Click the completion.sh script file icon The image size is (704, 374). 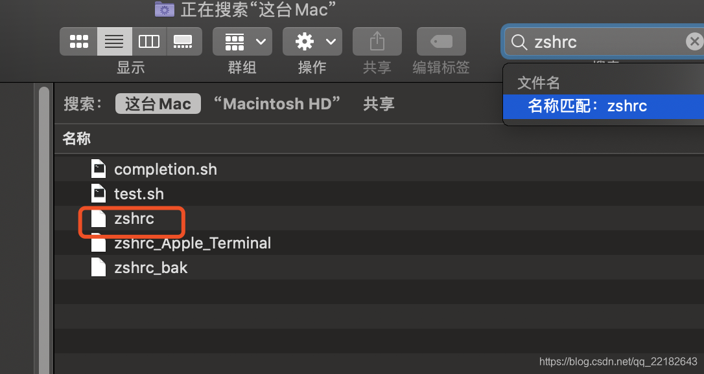(x=99, y=169)
